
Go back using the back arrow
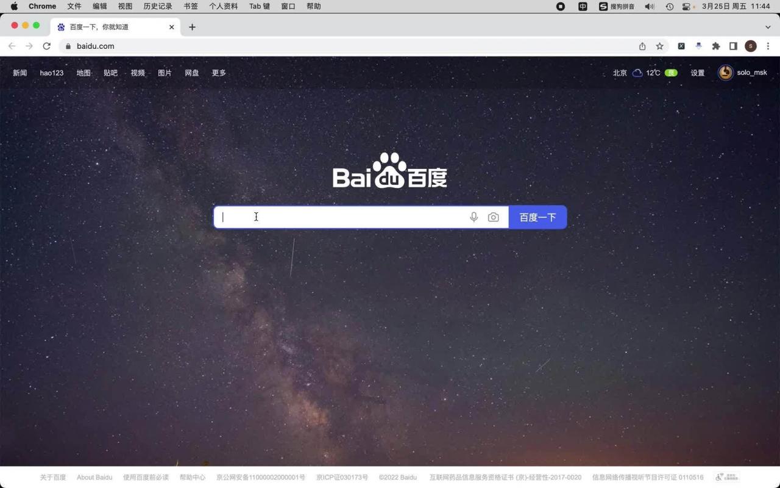[12, 46]
